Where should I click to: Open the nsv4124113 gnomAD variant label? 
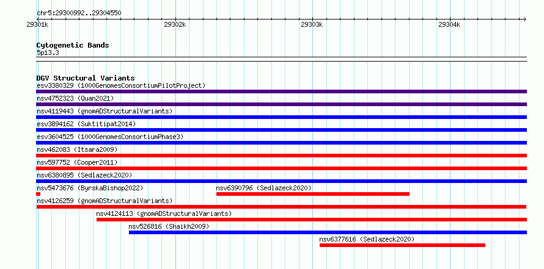[x=164, y=213]
